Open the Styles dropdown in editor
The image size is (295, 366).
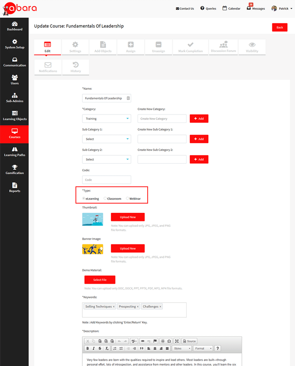182,348
